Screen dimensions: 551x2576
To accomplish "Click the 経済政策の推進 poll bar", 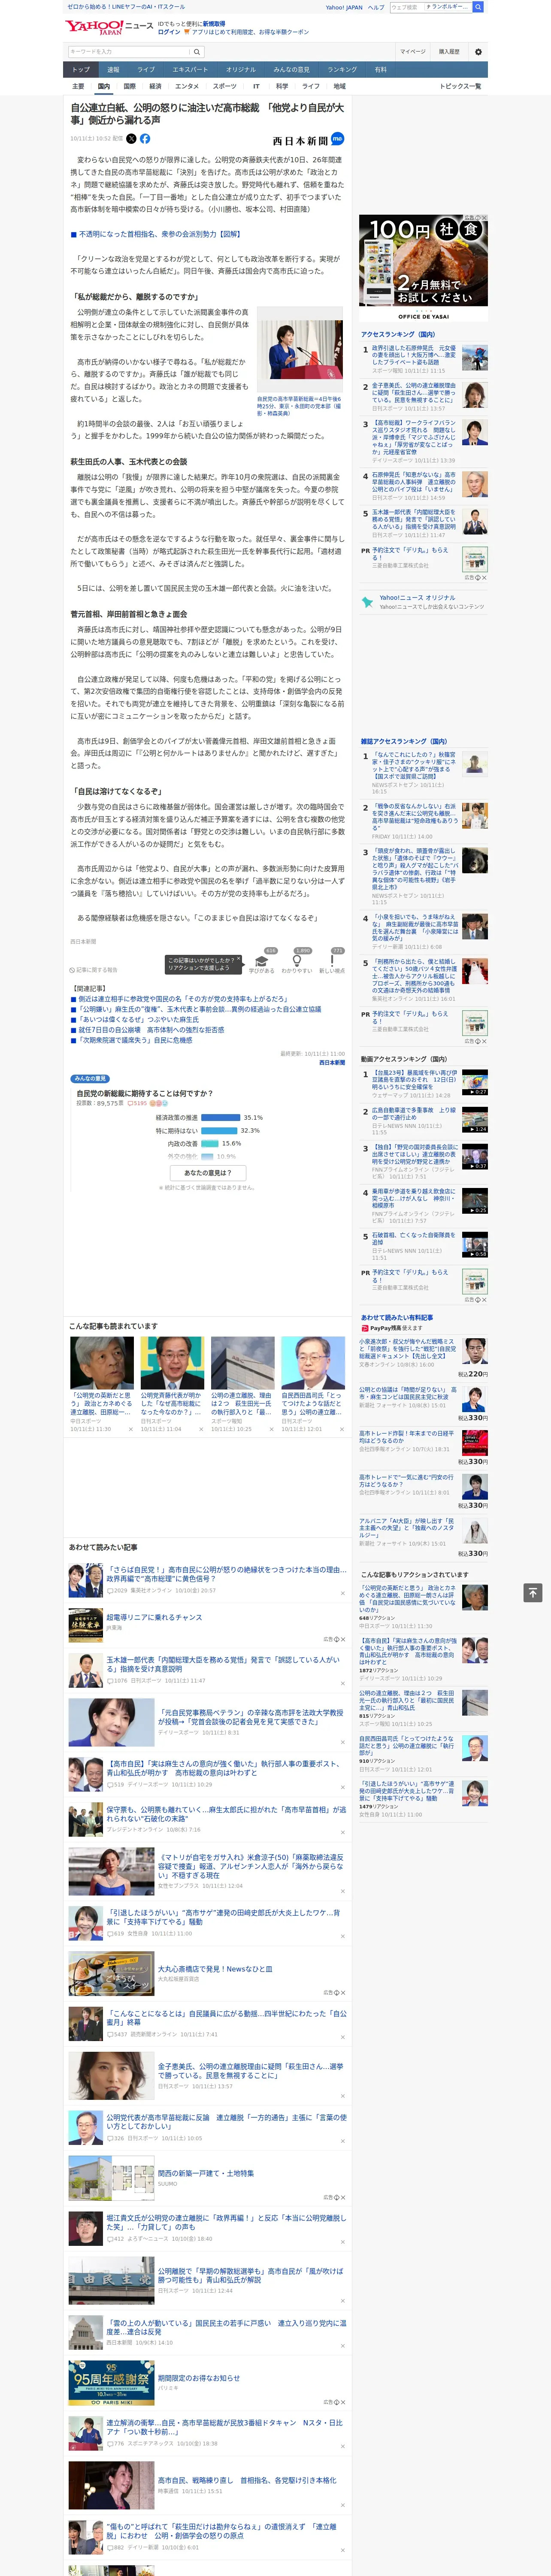I will pos(221,1117).
